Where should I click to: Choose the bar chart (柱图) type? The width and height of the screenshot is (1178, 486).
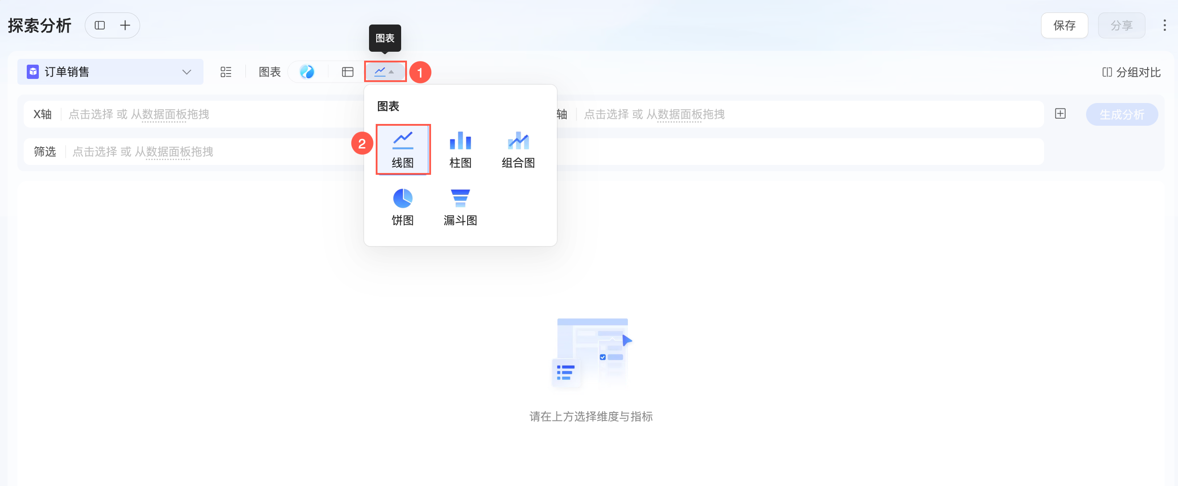pos(460,149)
